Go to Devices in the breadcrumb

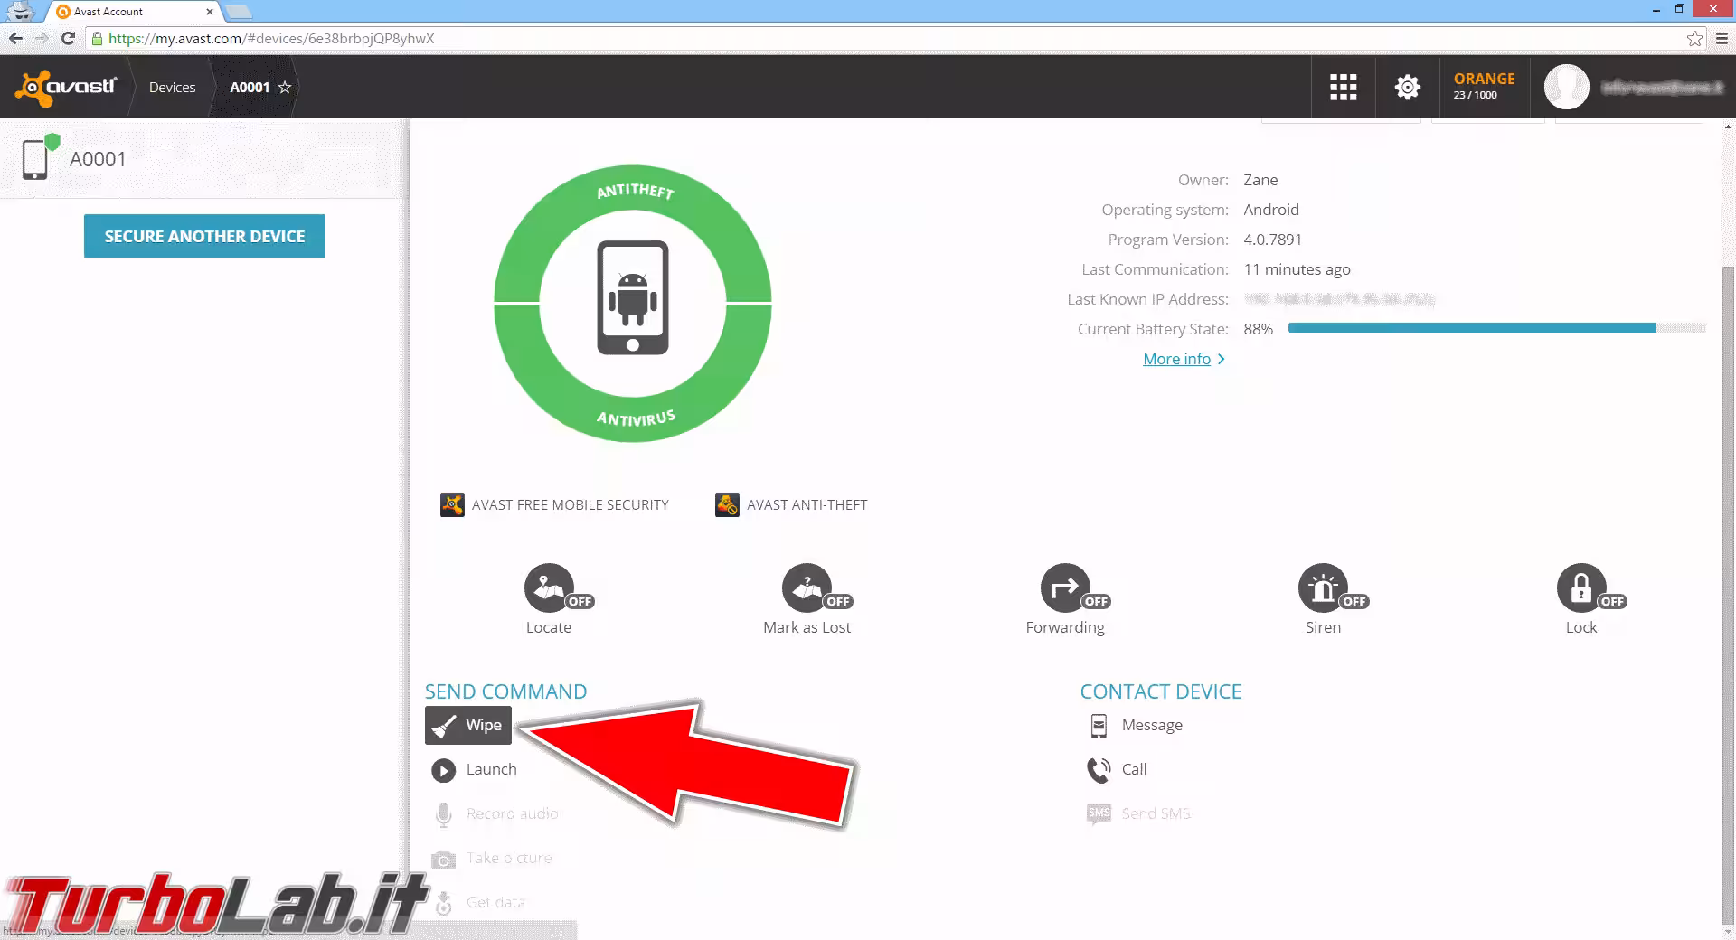click(x=172, y=88)
